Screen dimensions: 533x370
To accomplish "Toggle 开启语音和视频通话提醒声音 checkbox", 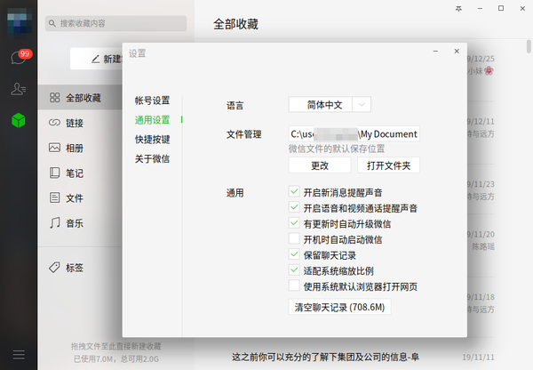I will 294,207.
